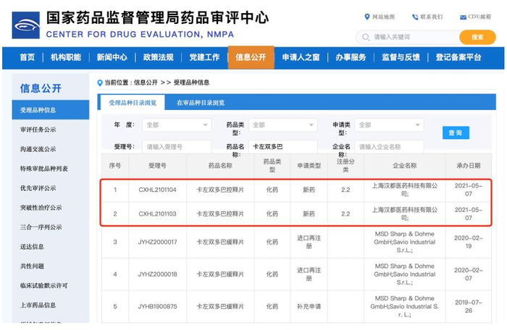Expand the 药品类型 dropdown

(283, 125)
